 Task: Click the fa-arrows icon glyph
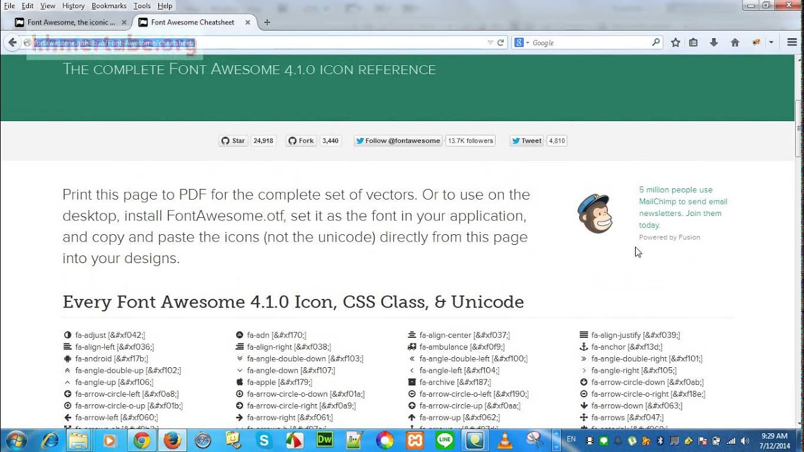[584, 417]
